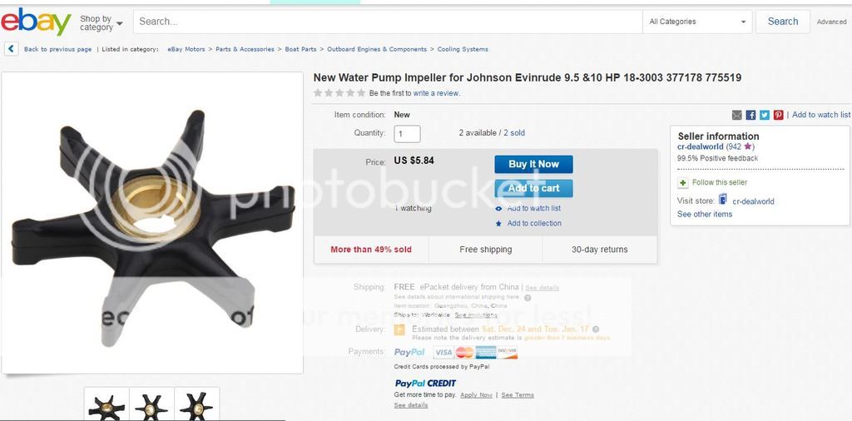The height and width of the screenshot is (421, 852).
Task: Click the eBay logo
Action: click(x=36, y=22)
